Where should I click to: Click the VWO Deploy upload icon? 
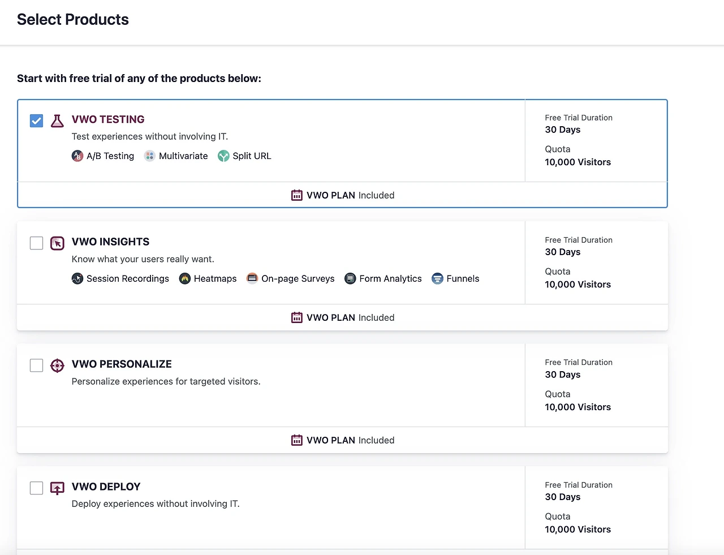pyautogui.click(x=57, y=488)
